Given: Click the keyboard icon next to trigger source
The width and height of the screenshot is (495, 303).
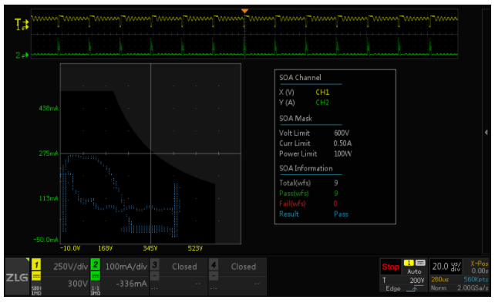Looking at the screenshot, I should click(420, 263).
